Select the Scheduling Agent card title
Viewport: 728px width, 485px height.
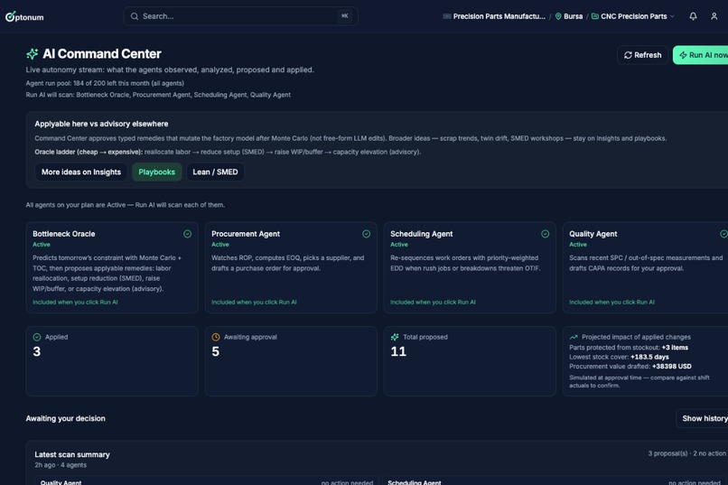coord(422,234)
